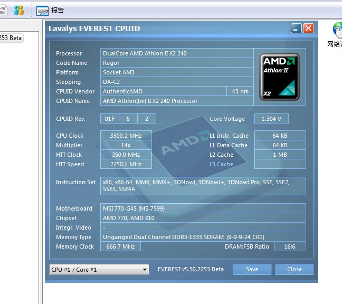The width and height of the screenshot is (342, 304).
Task: Click the Memory Type value Unganged Dual Channel DDR3-1333
Action: coord(203,237)
